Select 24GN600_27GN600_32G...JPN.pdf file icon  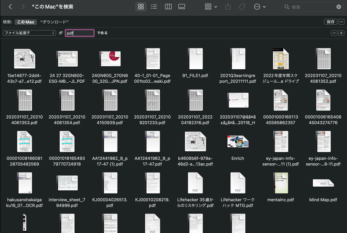click(x=110, y=58)
